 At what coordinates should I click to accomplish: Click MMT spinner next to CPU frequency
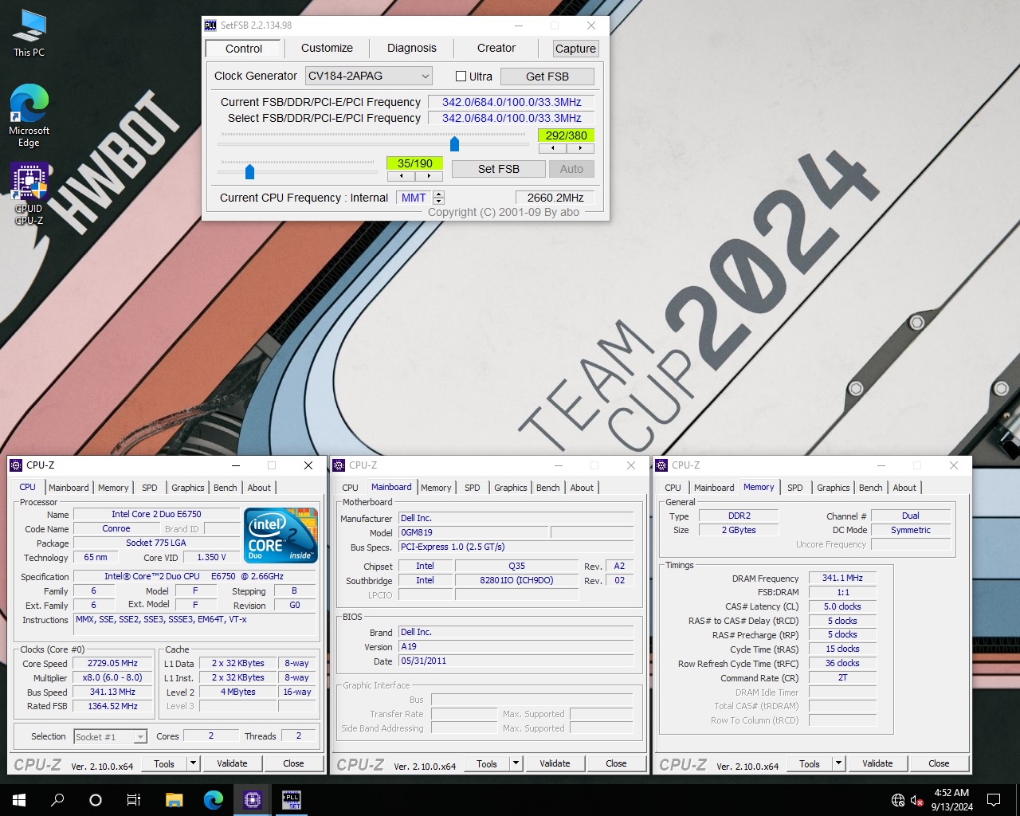[438, 198]
